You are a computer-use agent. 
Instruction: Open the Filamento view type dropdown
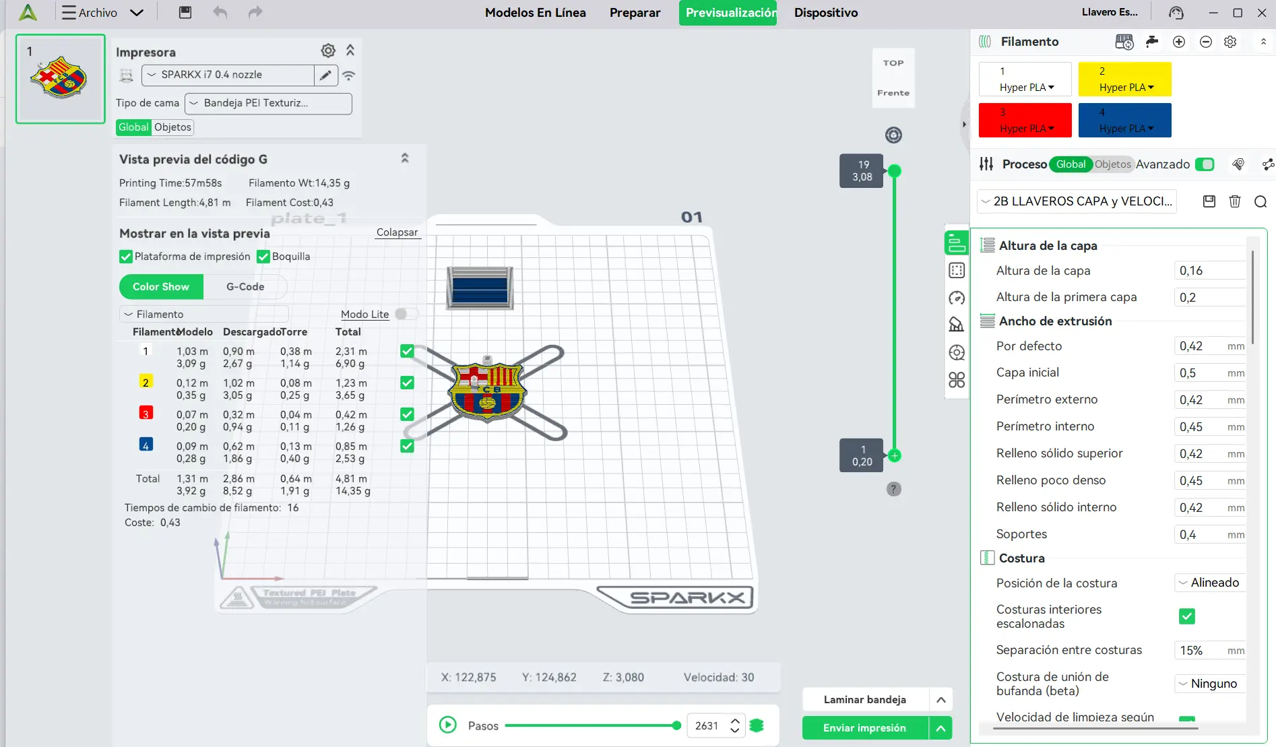point(204,314)
